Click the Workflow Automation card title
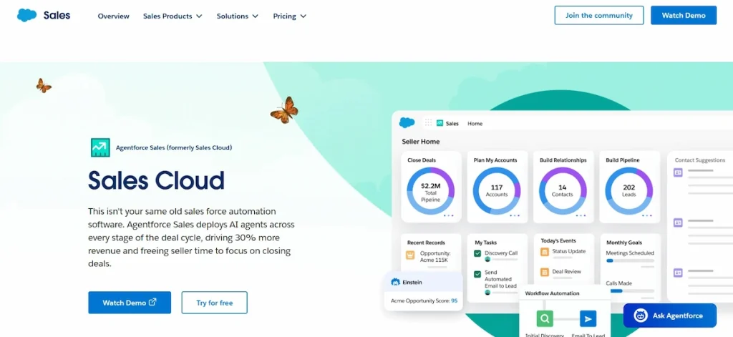 pyautogui.click(x=552, y=293)
